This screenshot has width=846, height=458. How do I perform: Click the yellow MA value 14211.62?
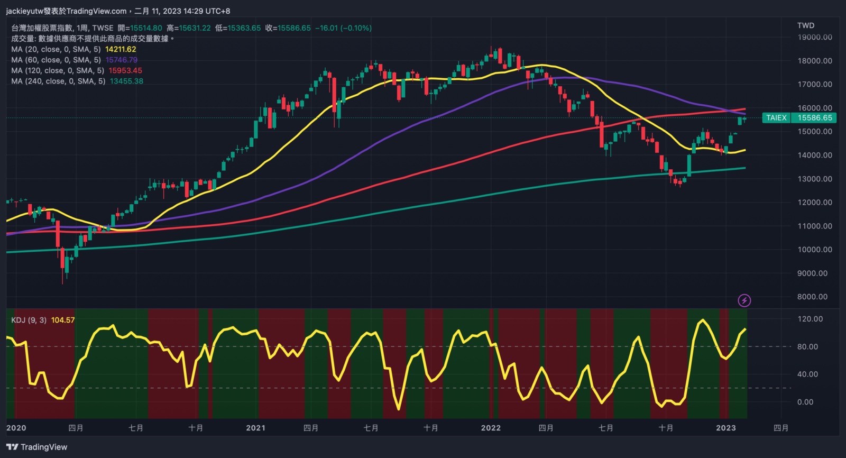[x=121, y=49]
